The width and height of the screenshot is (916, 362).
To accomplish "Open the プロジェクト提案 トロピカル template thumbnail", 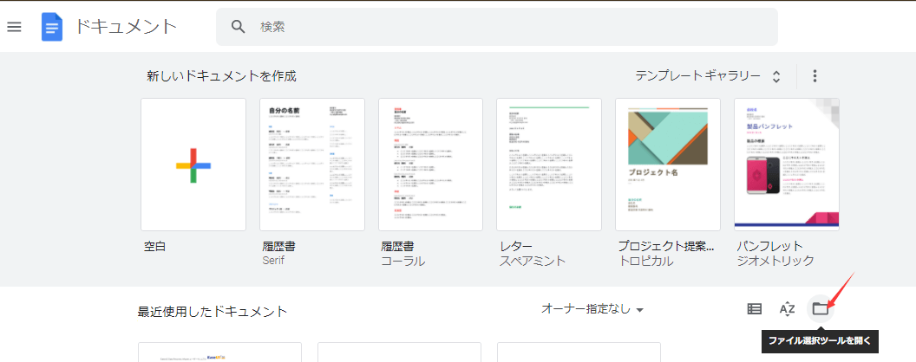I will point(668,165).
